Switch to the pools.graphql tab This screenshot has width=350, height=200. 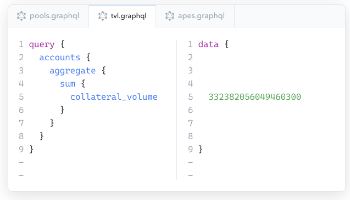point(48,16)
